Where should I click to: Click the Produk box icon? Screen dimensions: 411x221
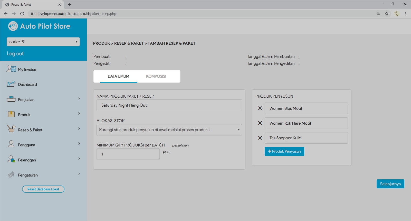click(x=11, y=114)
